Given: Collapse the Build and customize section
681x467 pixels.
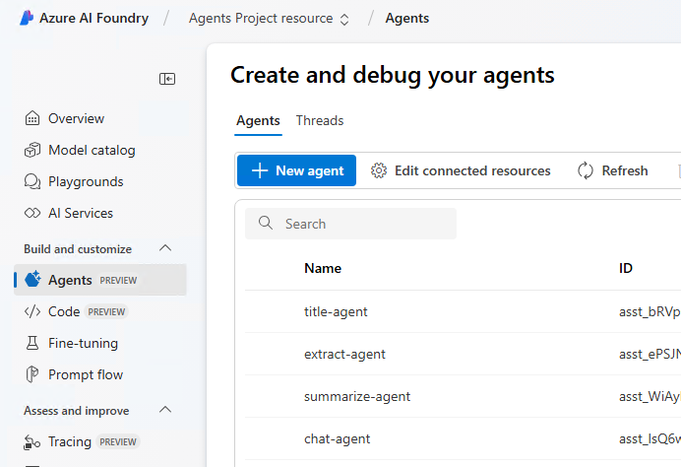Looking at the screenshot, I should point(165,248).
